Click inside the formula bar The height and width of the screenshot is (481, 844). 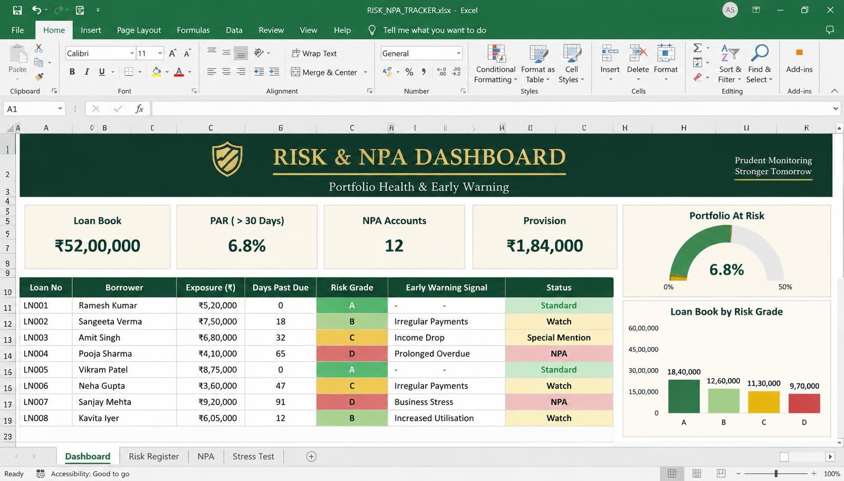pos(491,109)
